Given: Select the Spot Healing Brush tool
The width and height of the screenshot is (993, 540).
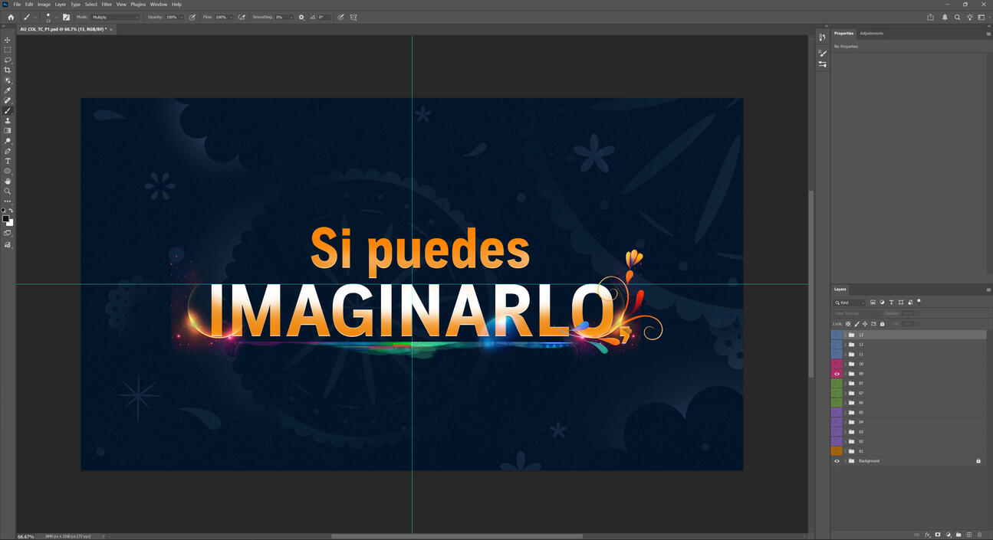Looking at the screenshot, I should (x=8, y=100).
